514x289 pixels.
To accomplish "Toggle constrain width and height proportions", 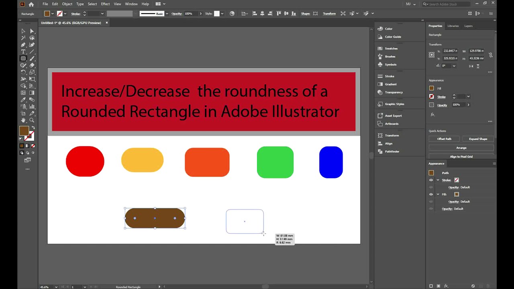I will (490, 55).
